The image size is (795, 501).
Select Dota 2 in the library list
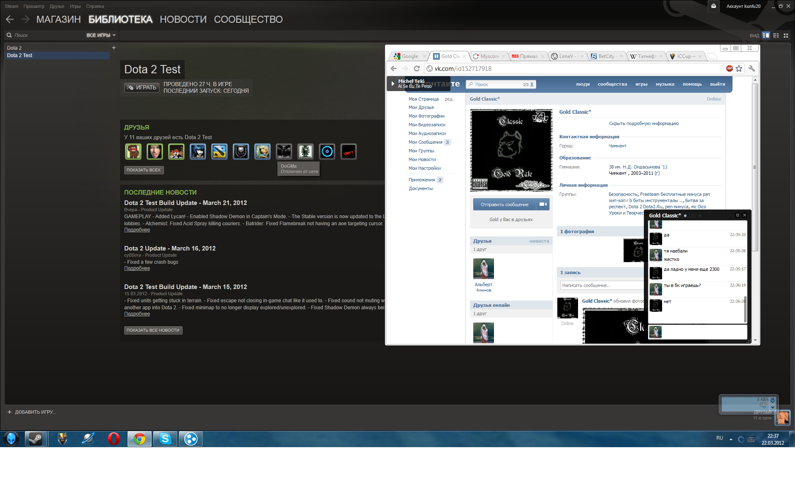click(57, 48)
